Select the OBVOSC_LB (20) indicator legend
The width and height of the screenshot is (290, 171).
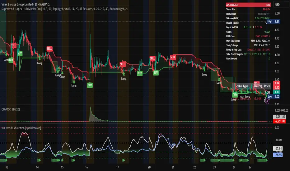pyautogui.click(x=11, y=109)
